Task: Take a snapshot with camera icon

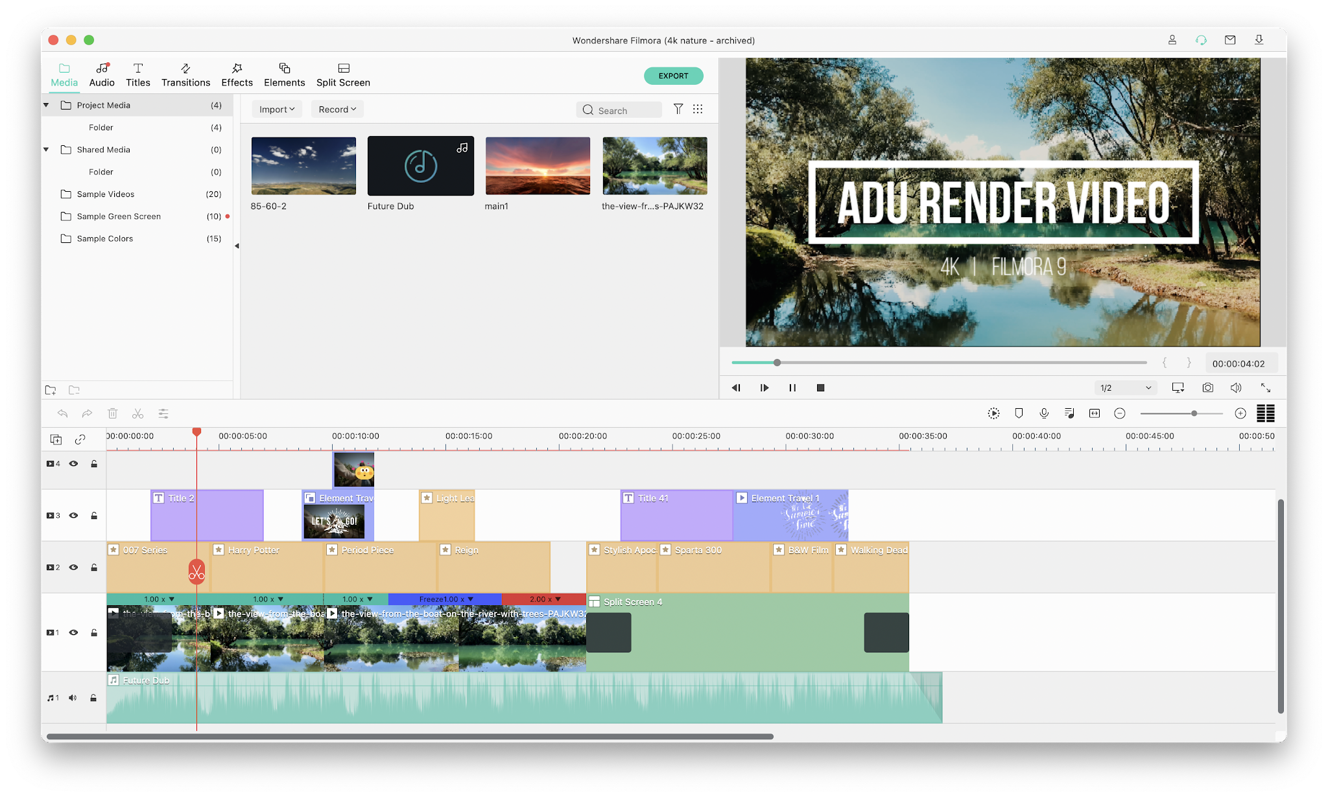Action: pos(1207,387)
